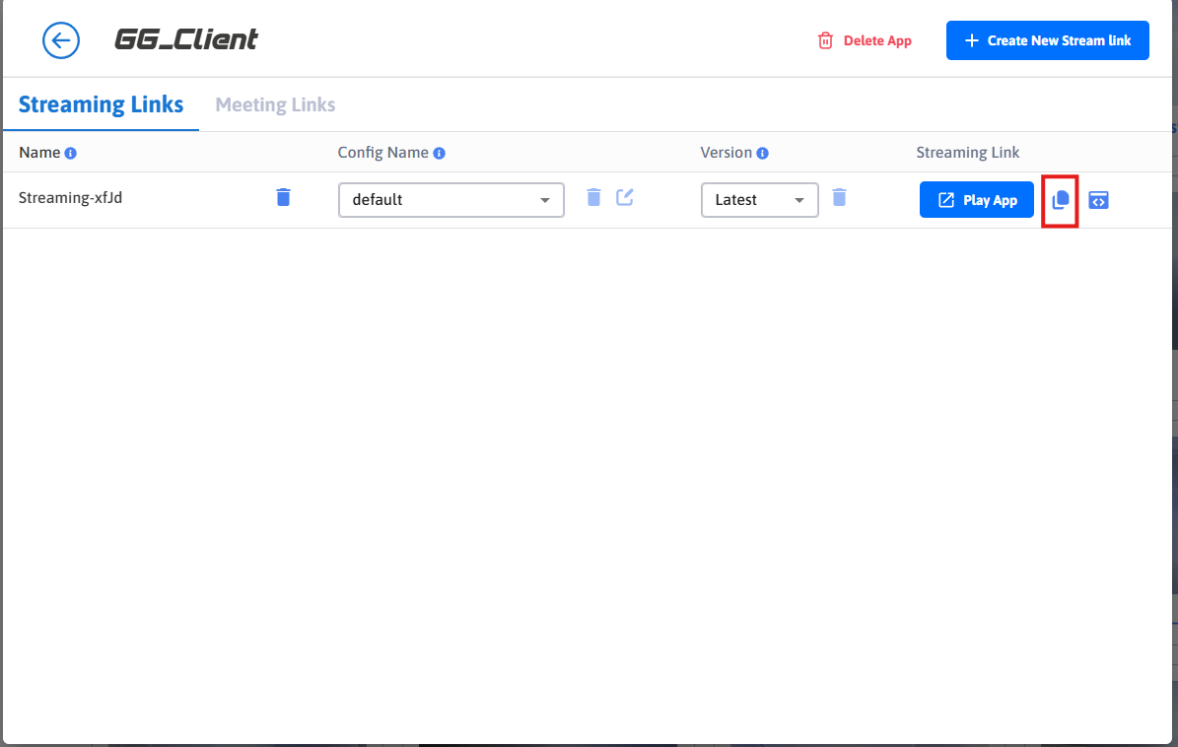Open the Latest version dropdown
The image size is (1178, 747).
point(759,200)
